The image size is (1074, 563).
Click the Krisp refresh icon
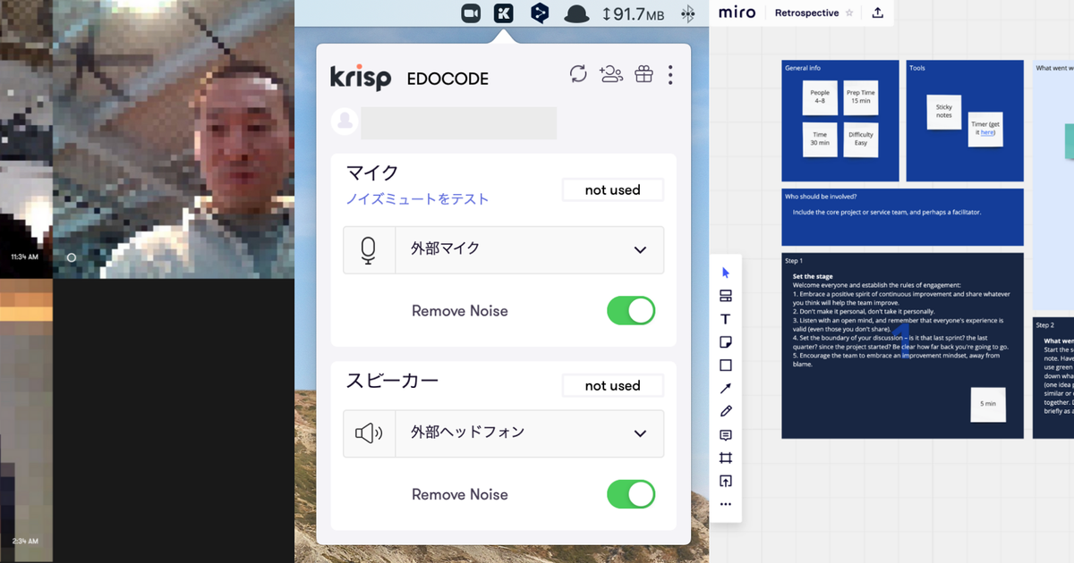coord(578,74)
